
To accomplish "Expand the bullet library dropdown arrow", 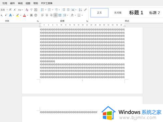I will click(x=46, y=10).
